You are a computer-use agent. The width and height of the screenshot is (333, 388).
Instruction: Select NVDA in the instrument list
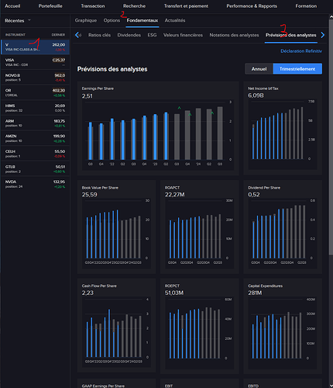(x=35, y=184)
